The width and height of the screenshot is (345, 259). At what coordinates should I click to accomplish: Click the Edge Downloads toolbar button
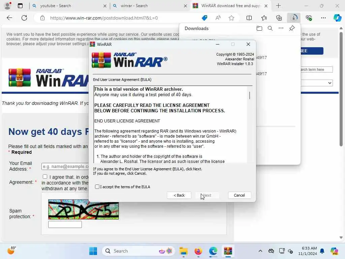click(294, 18)
